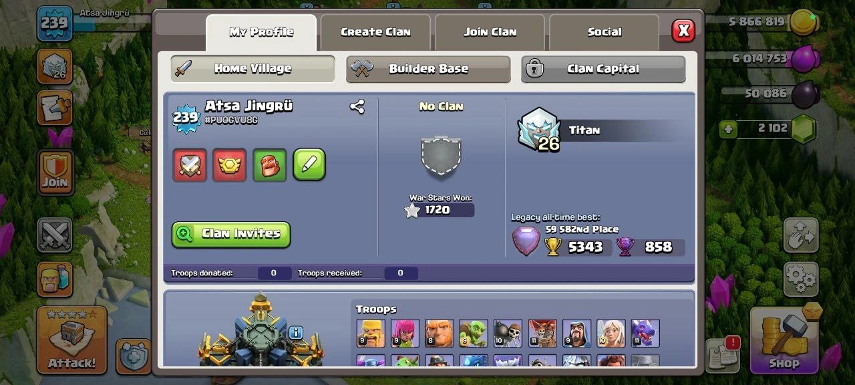Switch to the Join Clan tab
This screenshot has width=855, height=385.
(490, 32)
